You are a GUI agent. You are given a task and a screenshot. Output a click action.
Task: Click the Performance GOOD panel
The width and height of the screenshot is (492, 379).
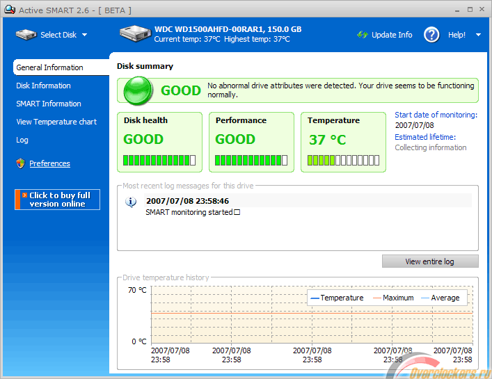point(251,142)
